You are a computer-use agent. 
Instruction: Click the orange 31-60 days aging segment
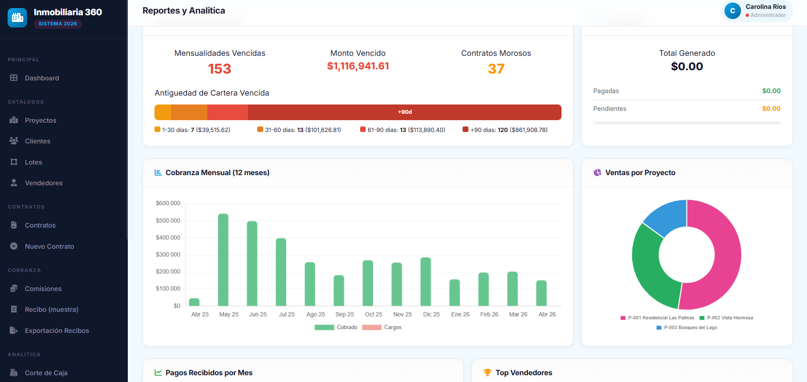click(189, 112)
